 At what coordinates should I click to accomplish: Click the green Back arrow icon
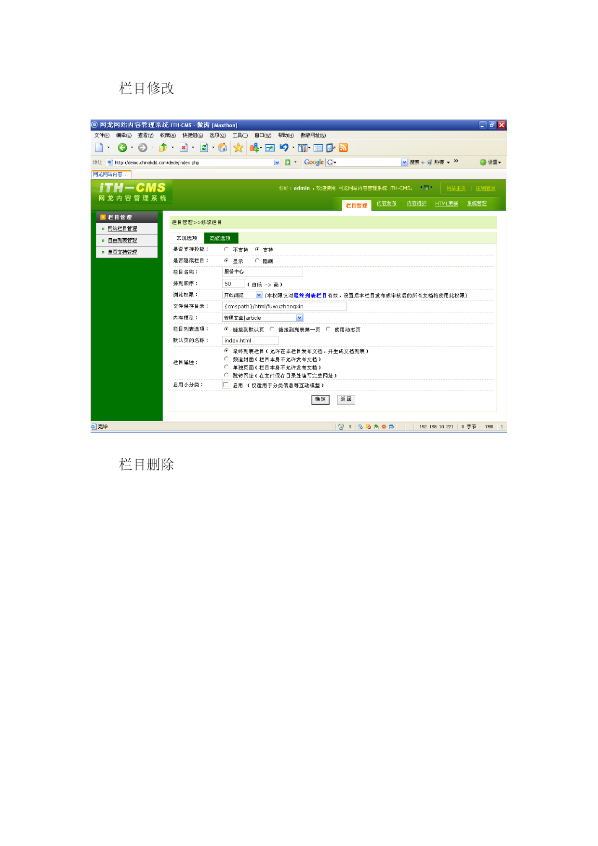[x=122, y=148]
